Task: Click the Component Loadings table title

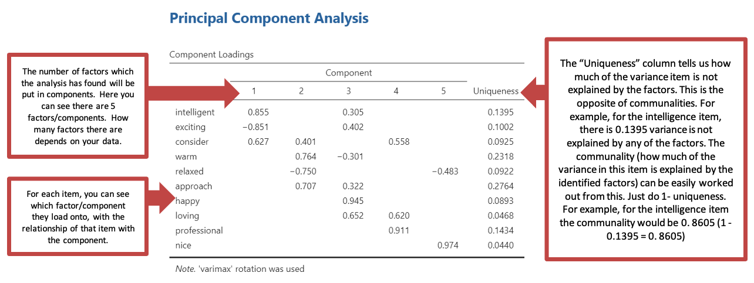Action: pyautogui.click(x=211, y=54)
